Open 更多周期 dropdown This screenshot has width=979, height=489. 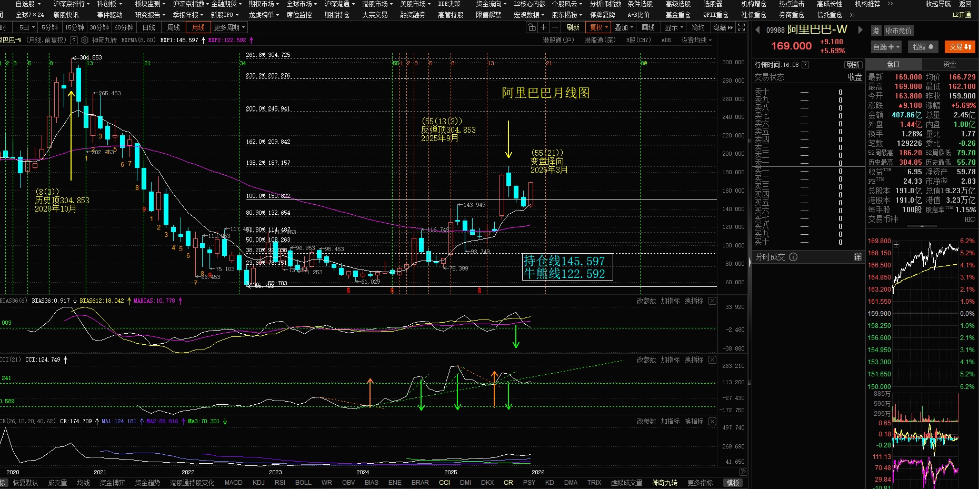[x=229, y=27]
